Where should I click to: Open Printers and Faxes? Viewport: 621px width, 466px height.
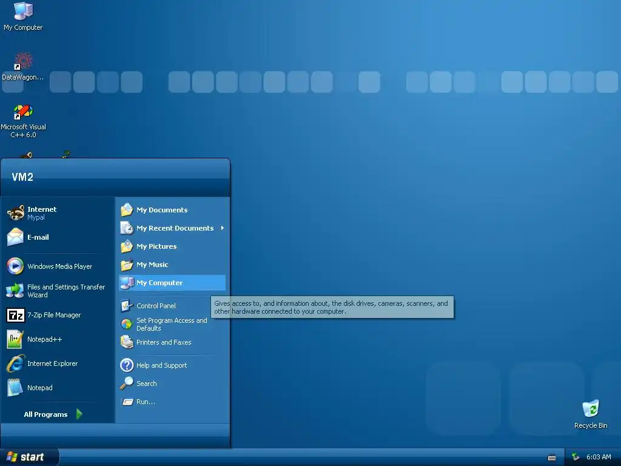[172, 342]
